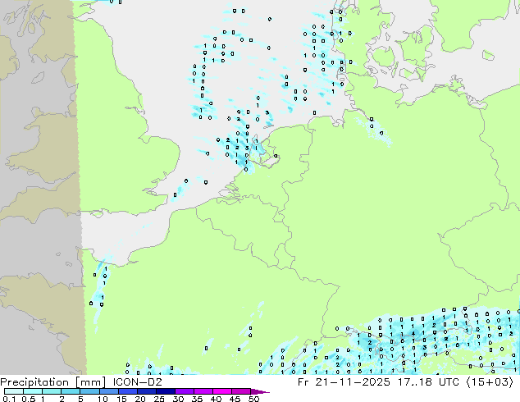Select legend swatch between 15 and 20
Screen dimensions: 520x402
(x=127, y=391)
